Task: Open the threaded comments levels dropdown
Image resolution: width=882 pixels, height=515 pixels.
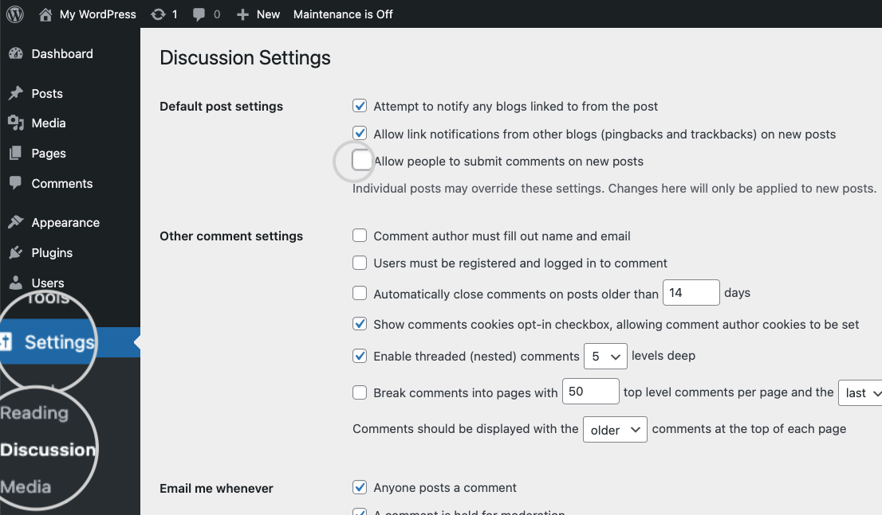Action: [x=605, y=356]
